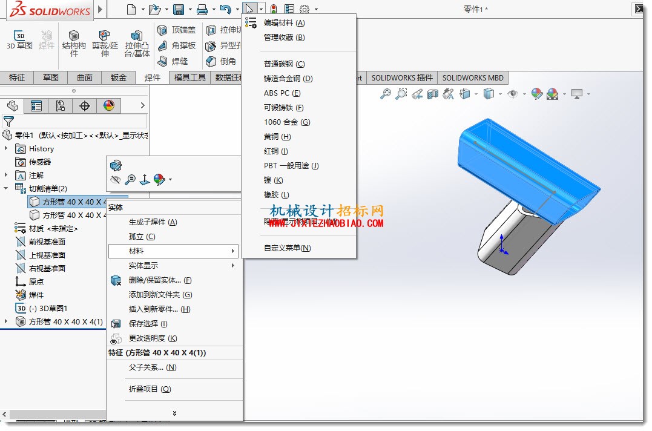Toggle the hide eye icon in context toolbar
The image size is (652, 431).
(x=116, y=180)
